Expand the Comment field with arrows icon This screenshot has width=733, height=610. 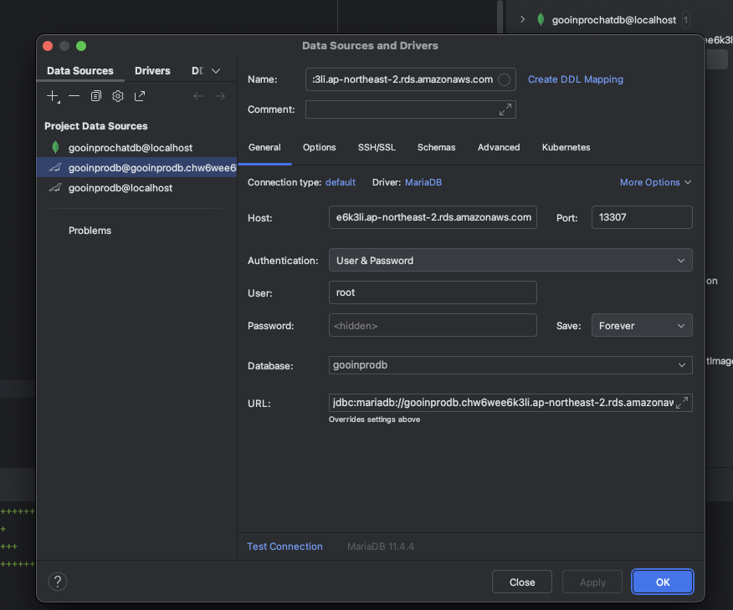click(505, 109)
